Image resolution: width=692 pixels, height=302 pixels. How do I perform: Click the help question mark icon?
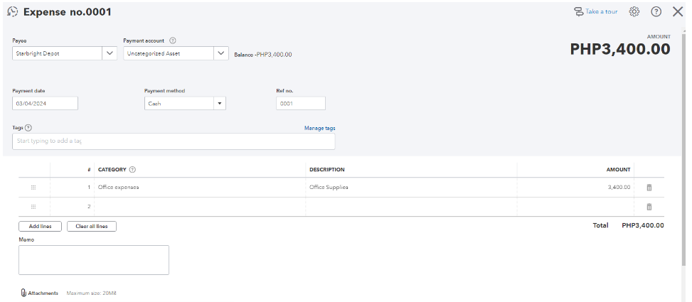click(x=656, y=12)
